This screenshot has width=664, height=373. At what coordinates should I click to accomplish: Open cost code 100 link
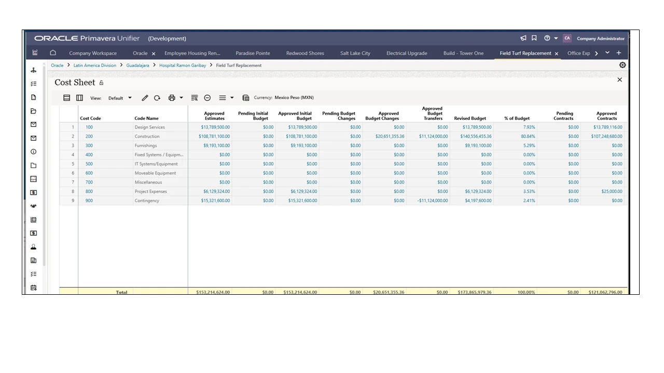89,127
